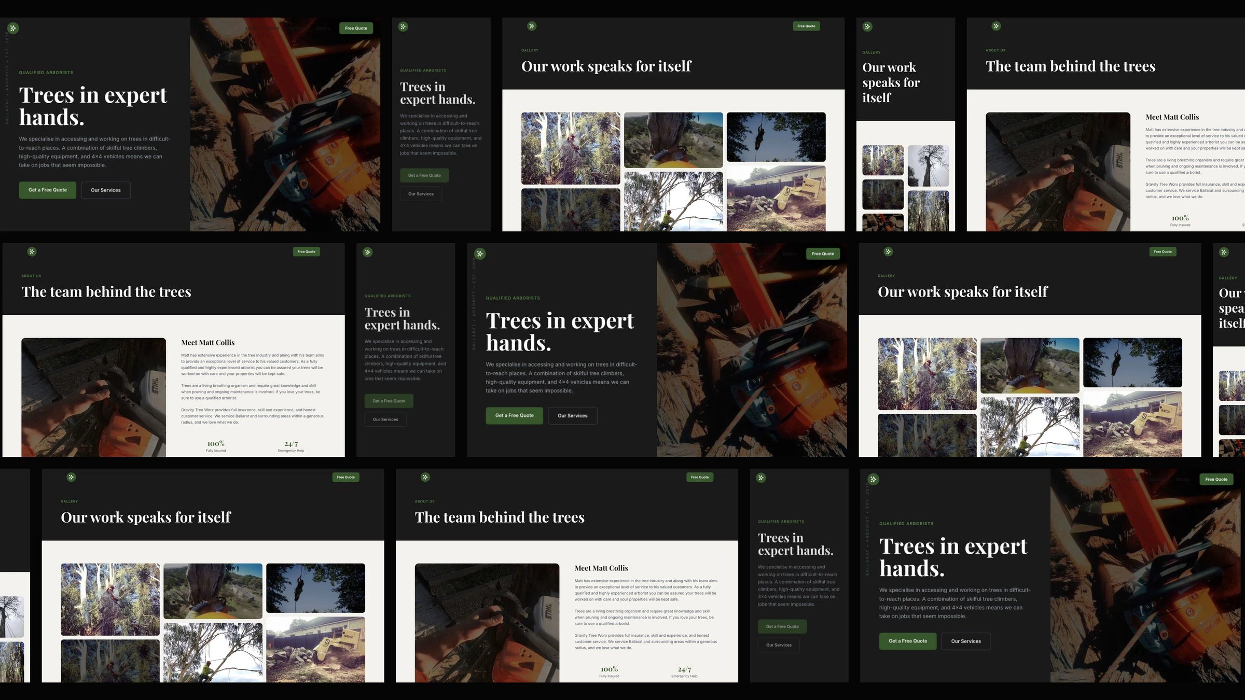Open the yellow stump grinder photo in top-row gallery
This screenshot has height=700, width=1245.
pyautogui.click(x=776, y=199)
